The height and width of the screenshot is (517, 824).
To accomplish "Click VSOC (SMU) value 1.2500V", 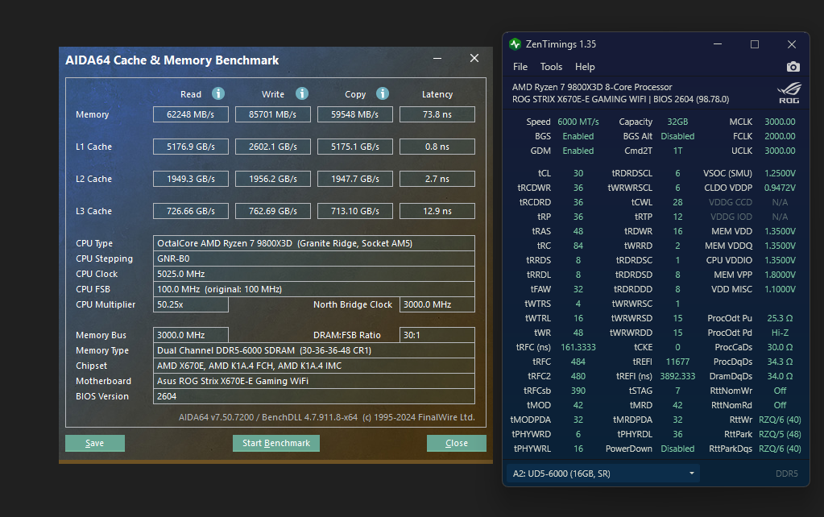I will [x=780, y=173].
